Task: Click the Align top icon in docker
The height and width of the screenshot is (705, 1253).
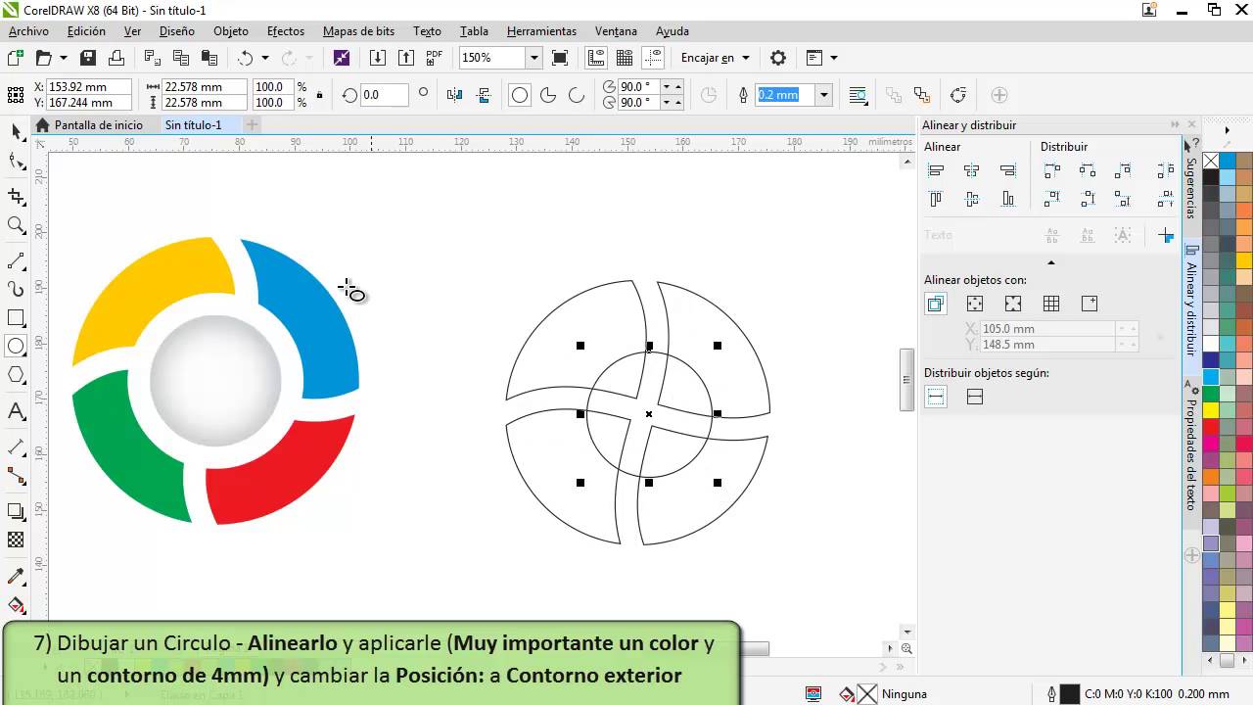Action: point(936,199)
